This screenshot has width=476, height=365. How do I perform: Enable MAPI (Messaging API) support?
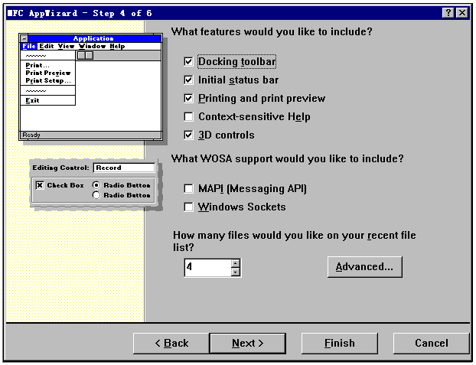[x=188, y=188]
